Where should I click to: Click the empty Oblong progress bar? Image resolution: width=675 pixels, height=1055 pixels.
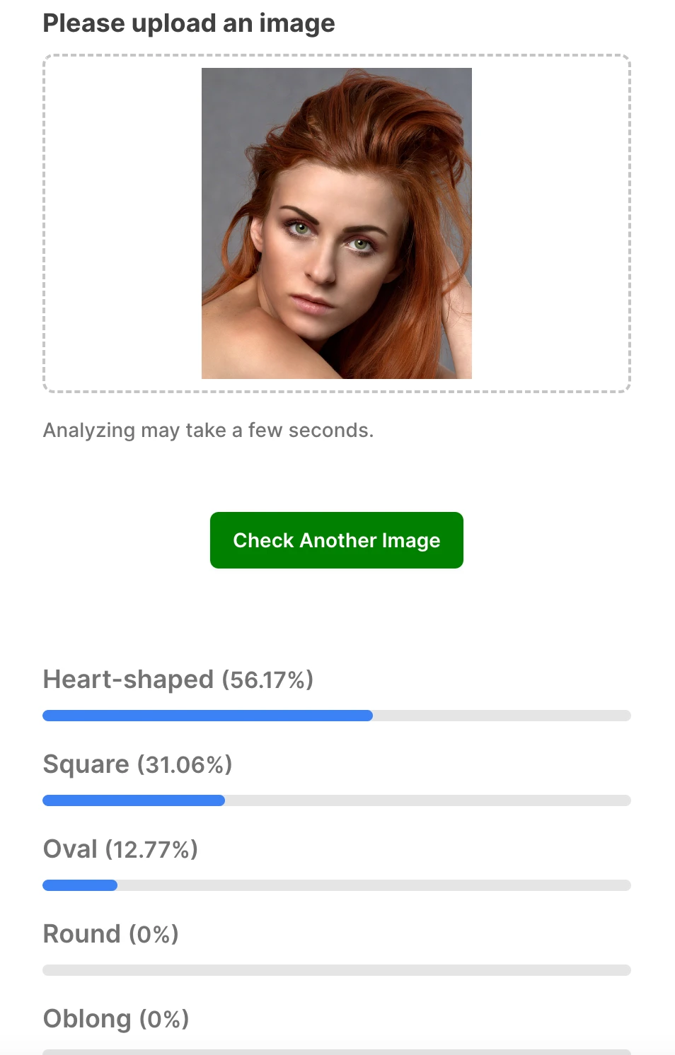click(x=337, y=1052)
